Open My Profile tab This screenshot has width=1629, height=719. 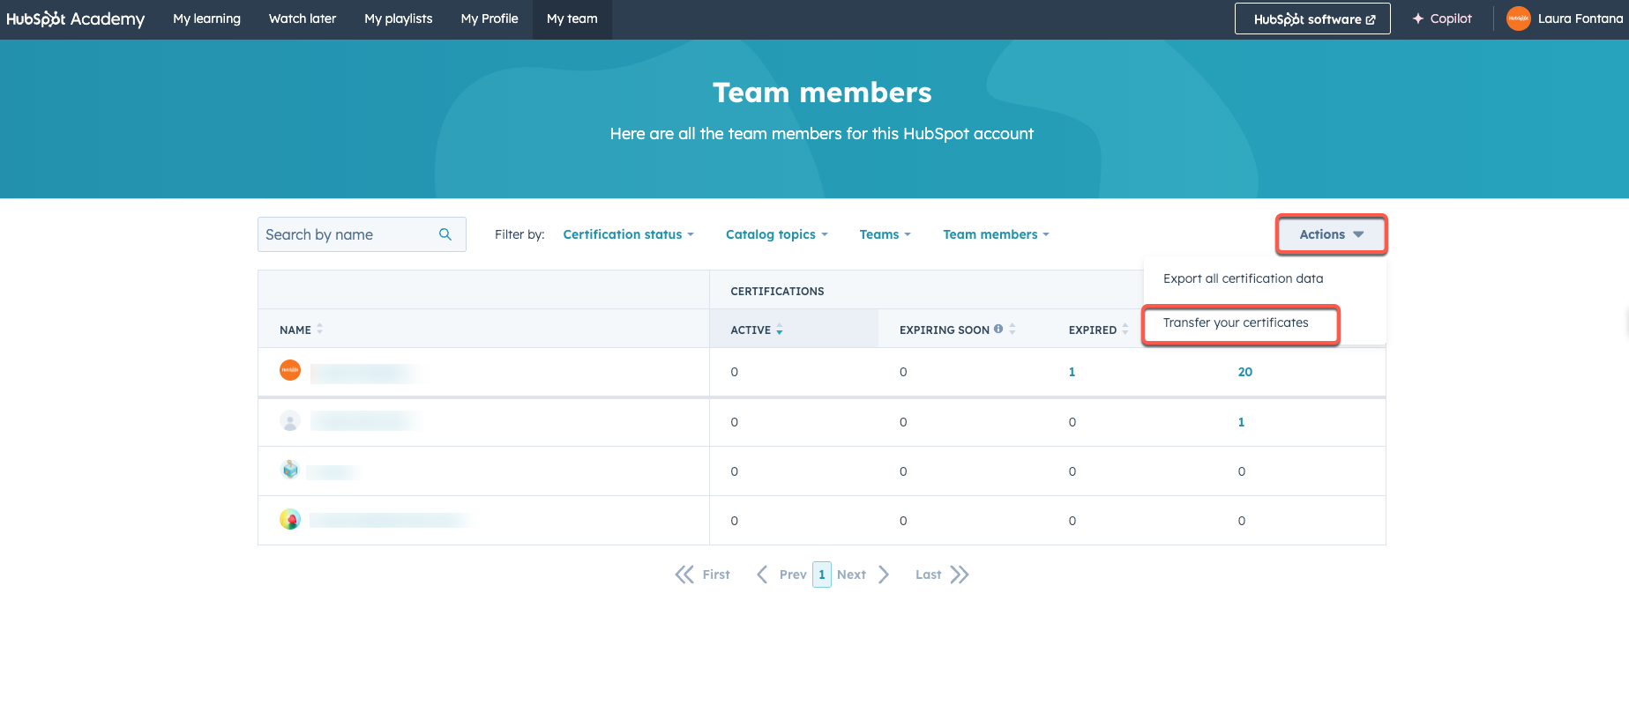pyautogui.click(x=489, y=19)
